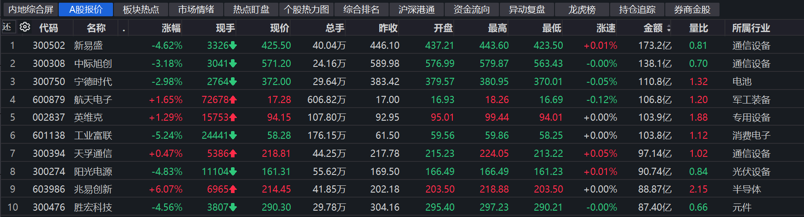
Task: Sort table by 涨幅 column header
Action: [171, 28]
